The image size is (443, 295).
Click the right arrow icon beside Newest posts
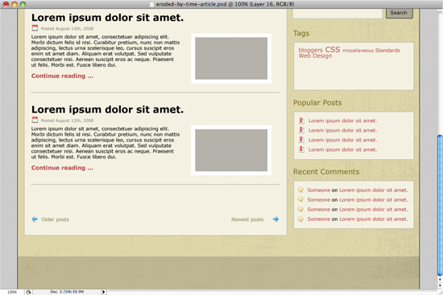[275, 219]
